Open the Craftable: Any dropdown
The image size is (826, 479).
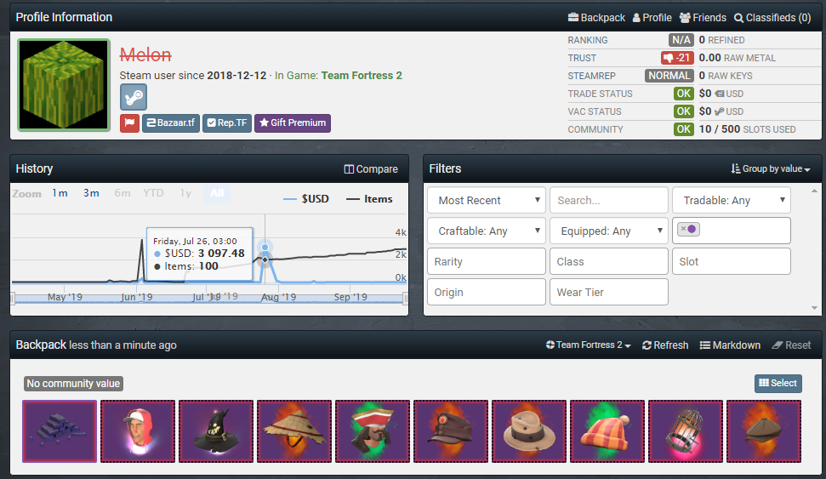(x=487, y=231)
